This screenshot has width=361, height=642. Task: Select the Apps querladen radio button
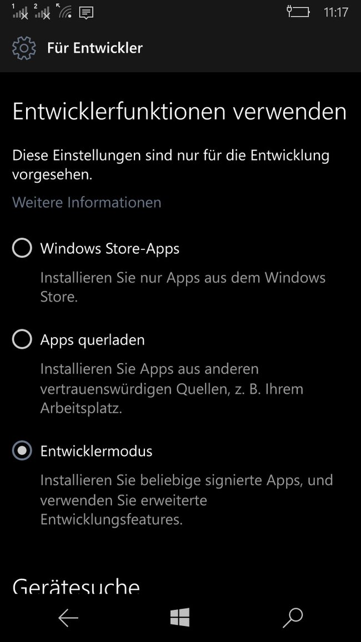click(x=22, y=339)
